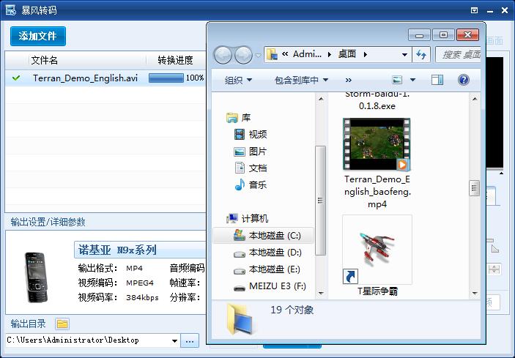Screen dimensions: 515x358
Task: Click the music note icon for 音乐
Action: coord(240,184)
